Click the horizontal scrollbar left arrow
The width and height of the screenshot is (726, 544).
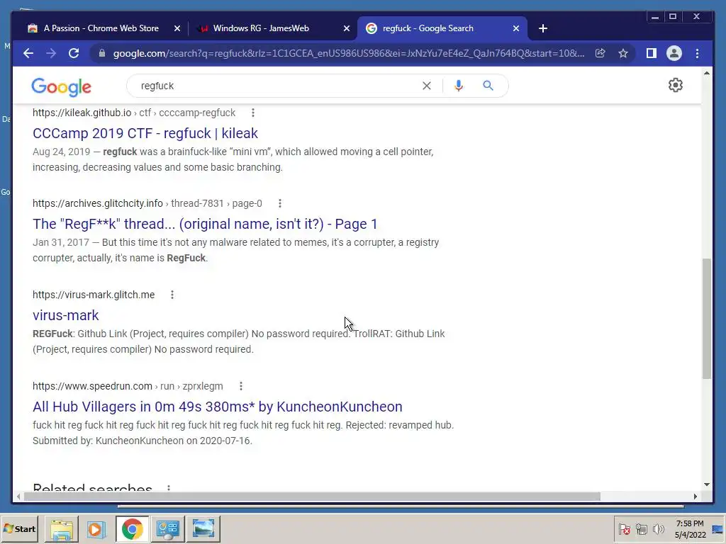click(x=18, y=497)
